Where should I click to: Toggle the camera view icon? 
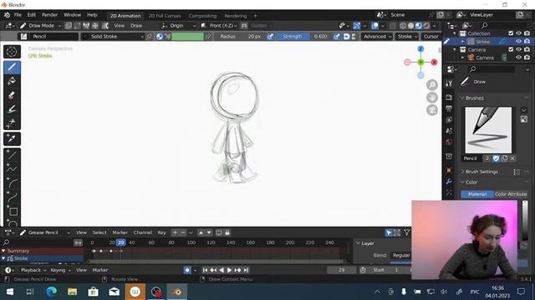pos(432,110)
